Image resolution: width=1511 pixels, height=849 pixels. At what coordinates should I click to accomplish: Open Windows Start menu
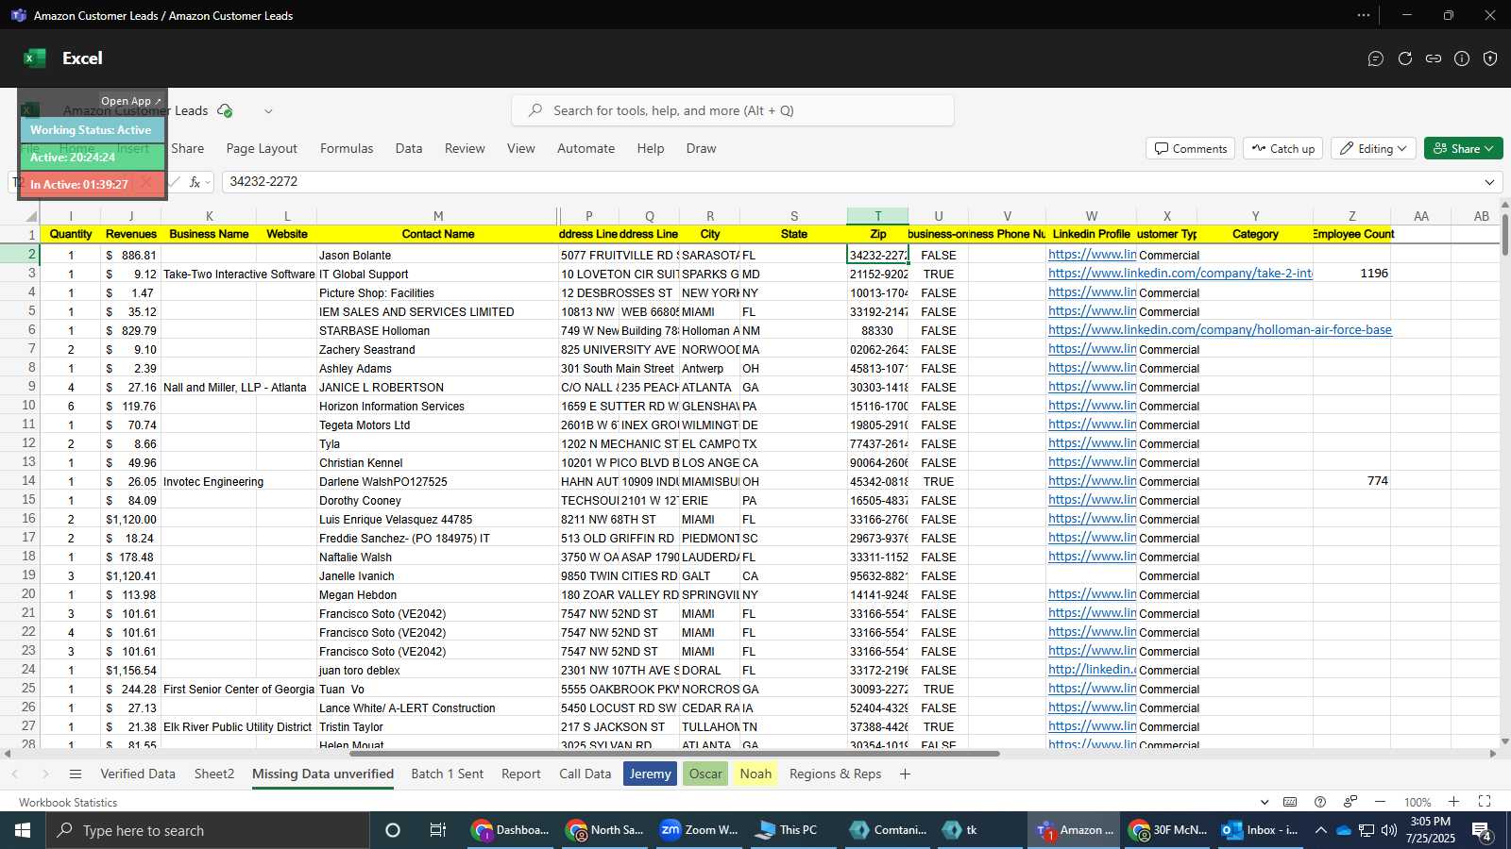click(x=23, y=830)
